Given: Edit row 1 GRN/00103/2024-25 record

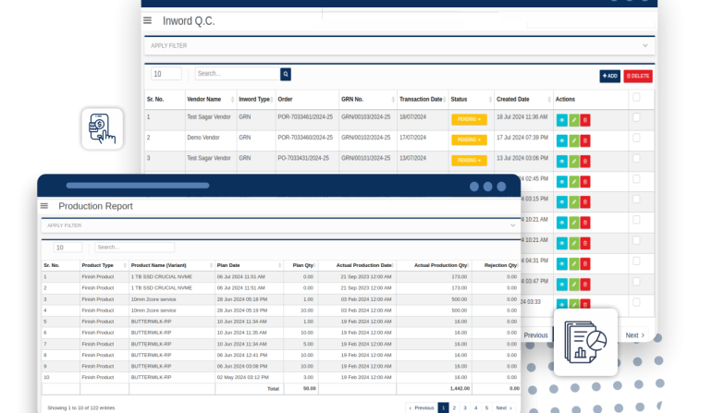Looking at the screenshot, I should [574, 120].
